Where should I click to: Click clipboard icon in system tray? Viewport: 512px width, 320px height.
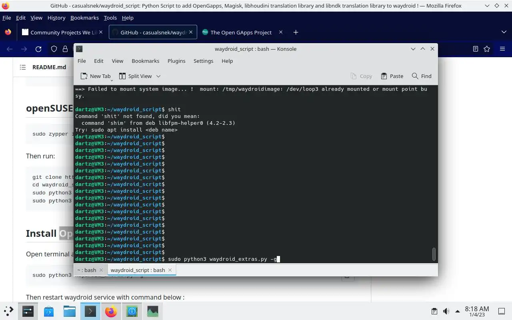pos(434,311)
